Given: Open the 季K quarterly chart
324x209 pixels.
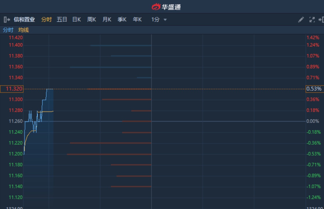Looking at the screenshot, I should [122, 20].
